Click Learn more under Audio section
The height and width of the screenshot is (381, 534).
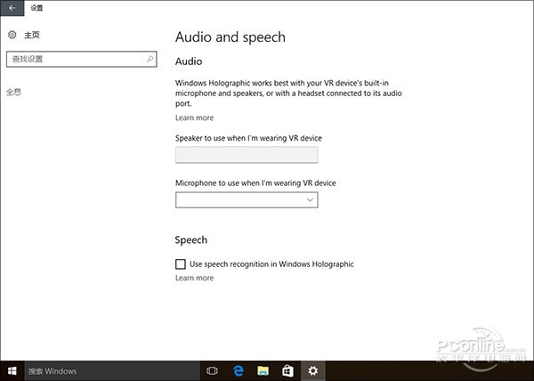194,118
